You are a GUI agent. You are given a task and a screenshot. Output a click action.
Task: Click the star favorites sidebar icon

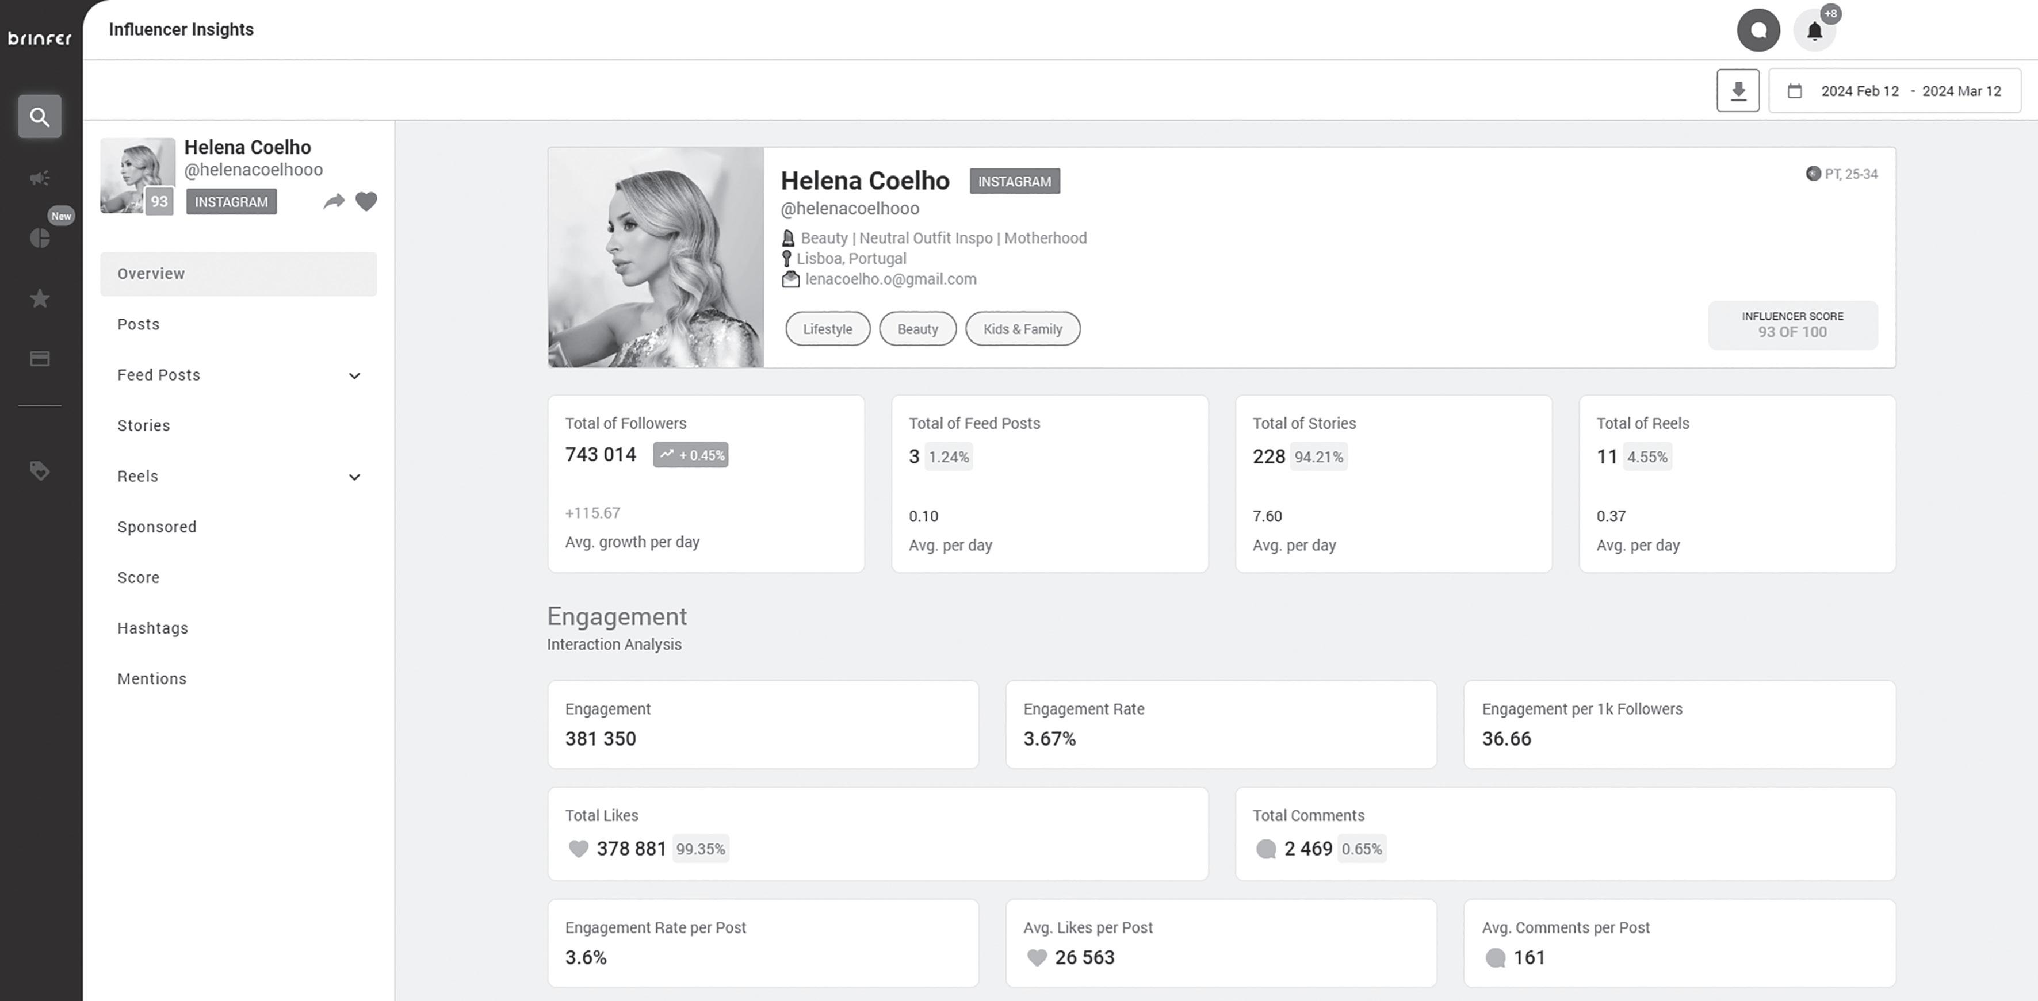click(x=40, y=299)
